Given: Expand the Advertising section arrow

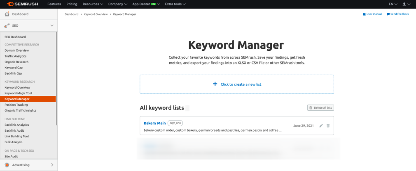Looking at the screenshot, I should [52, 165].
